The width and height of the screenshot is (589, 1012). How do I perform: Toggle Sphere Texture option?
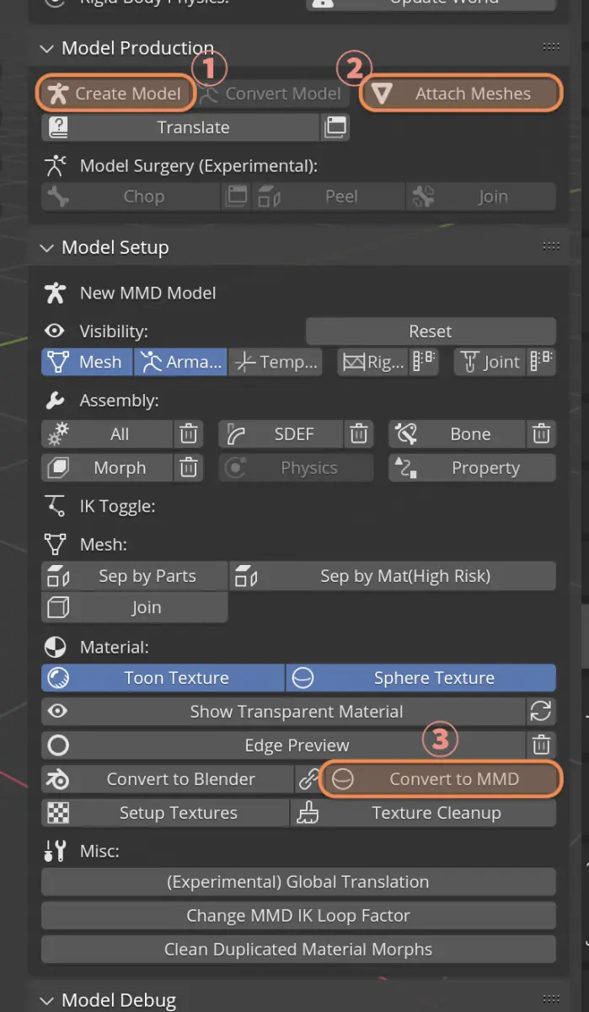click(421, 678)
